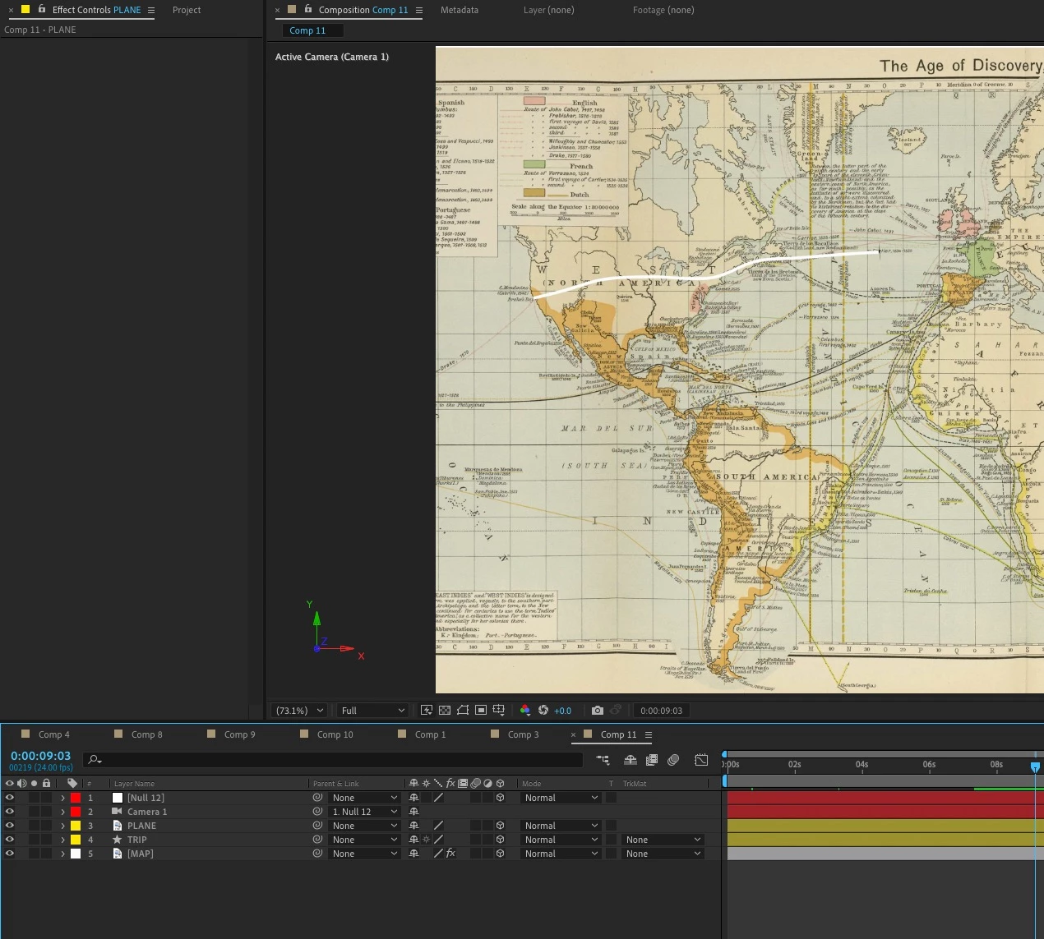Click the yellow label swatch of PLANE layer
Image resolution: width=1044 pixels, height=939 pixels.
click(x=76, y=826)
